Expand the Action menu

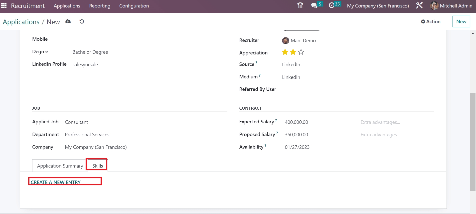pyautogui.click(x=431, y=21)
